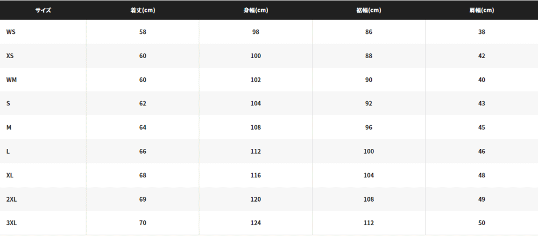Viewport: 538px width, 236px height.
Task: Click the 裾幅 value 96 for M
Action: coord(369,127)
